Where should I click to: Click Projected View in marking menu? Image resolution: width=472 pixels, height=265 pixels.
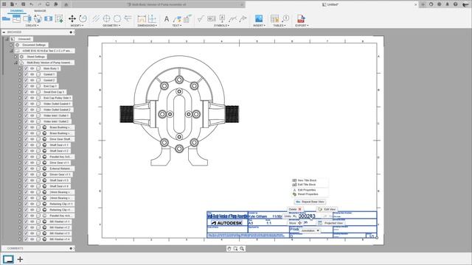(330, 223)
